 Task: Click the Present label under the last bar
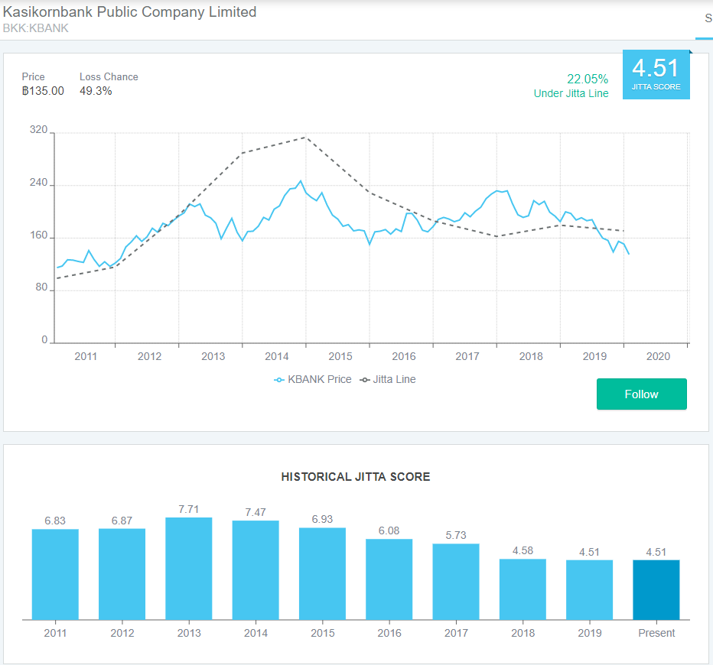coord(656,633)
